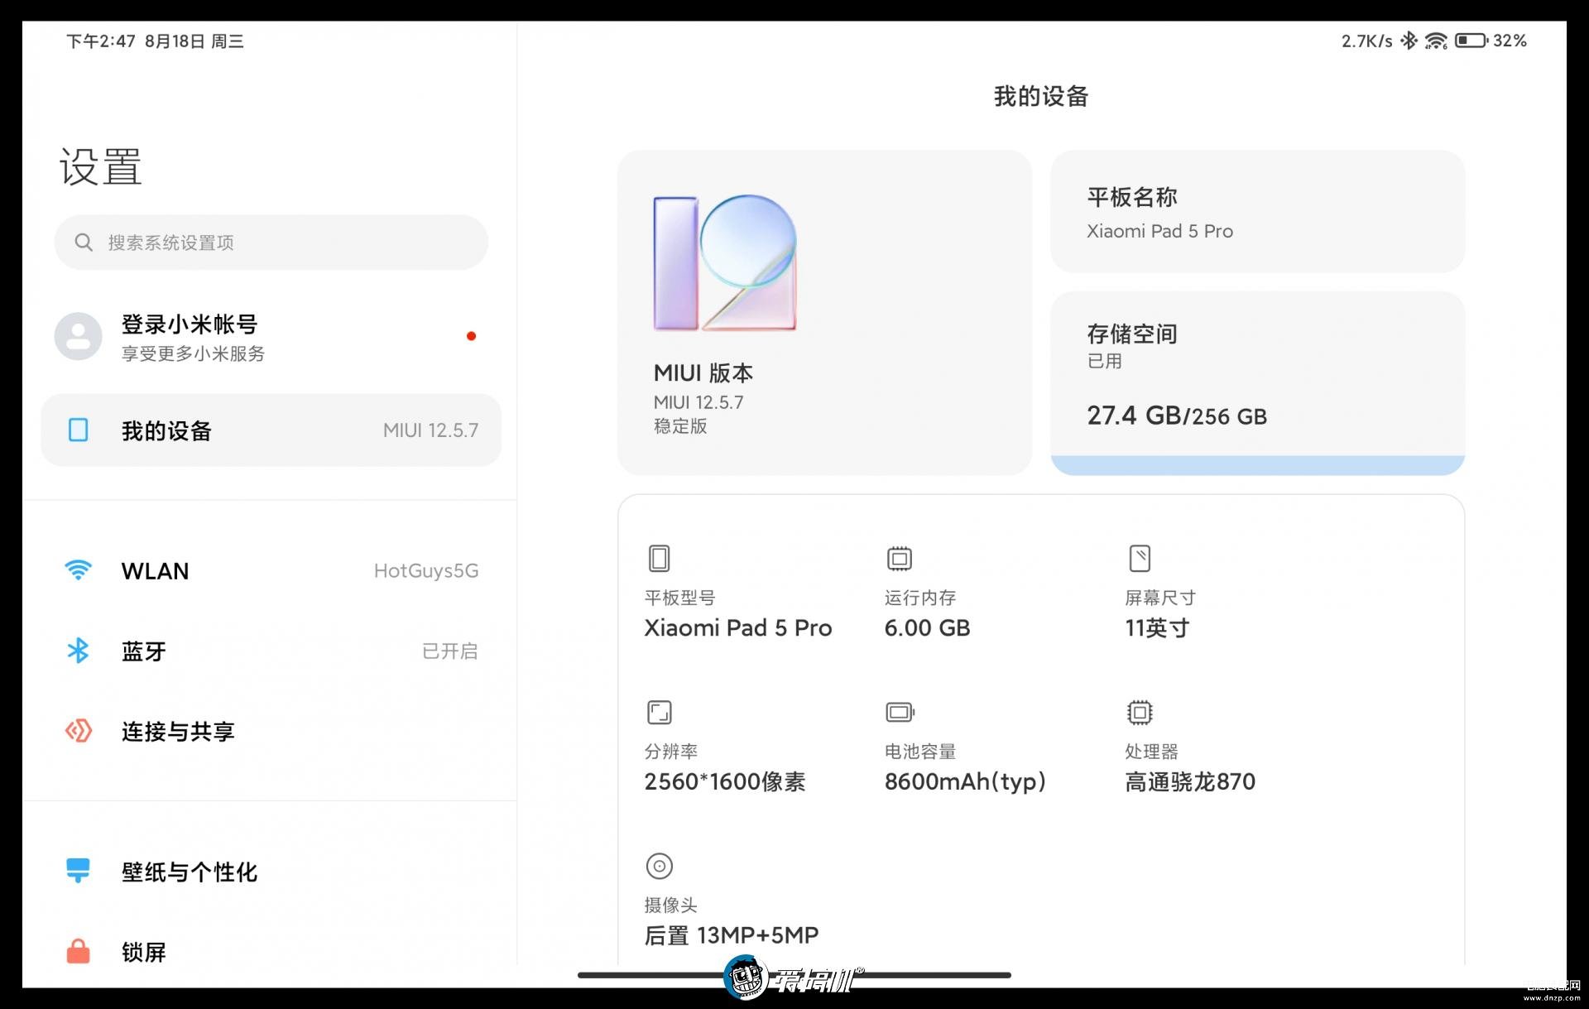Open 登录小米帐号 sign-in entry
Image resolution: width=1589 pixels, height=1009 pixels.
click(x=271, y=337)
